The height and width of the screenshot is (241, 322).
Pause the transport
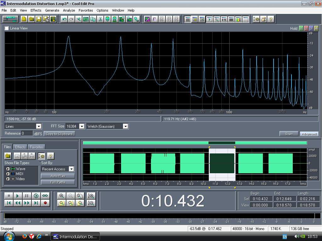[x=27, y=196]
